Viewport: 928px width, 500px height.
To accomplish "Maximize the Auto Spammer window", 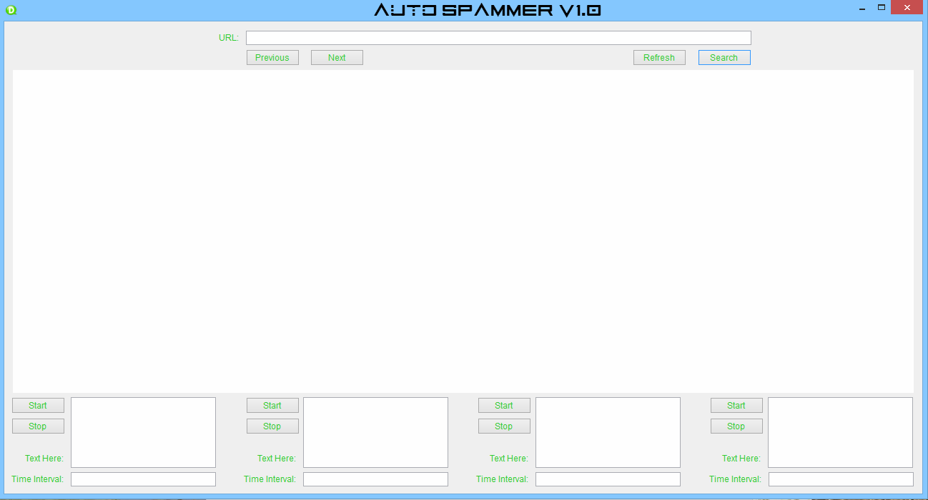I will (x=882, y=8).
